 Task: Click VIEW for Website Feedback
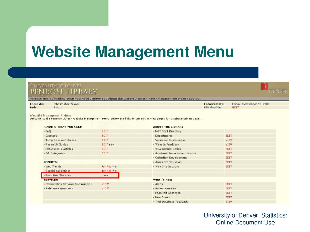click(229, 144)
